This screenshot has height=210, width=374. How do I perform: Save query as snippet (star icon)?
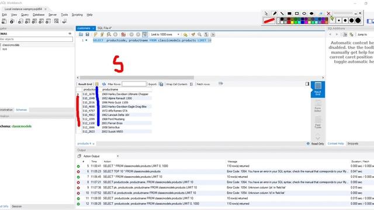click(x=185, y=34)
